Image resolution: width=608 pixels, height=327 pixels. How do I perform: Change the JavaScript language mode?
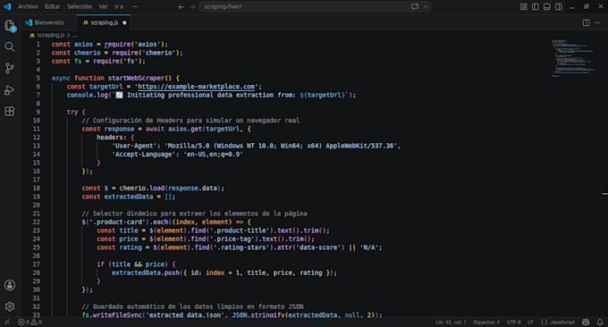(562, 322)
